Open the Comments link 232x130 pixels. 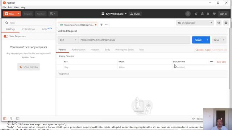tap(219, 50)
